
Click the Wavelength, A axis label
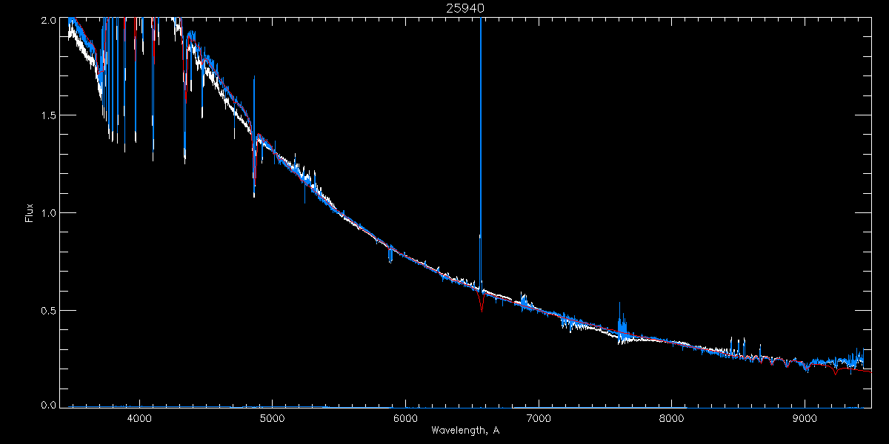[x=466, y=430]
